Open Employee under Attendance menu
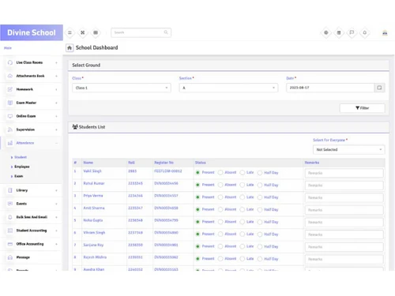Viewport: 395px width, 296px height. tap(22, 167)
